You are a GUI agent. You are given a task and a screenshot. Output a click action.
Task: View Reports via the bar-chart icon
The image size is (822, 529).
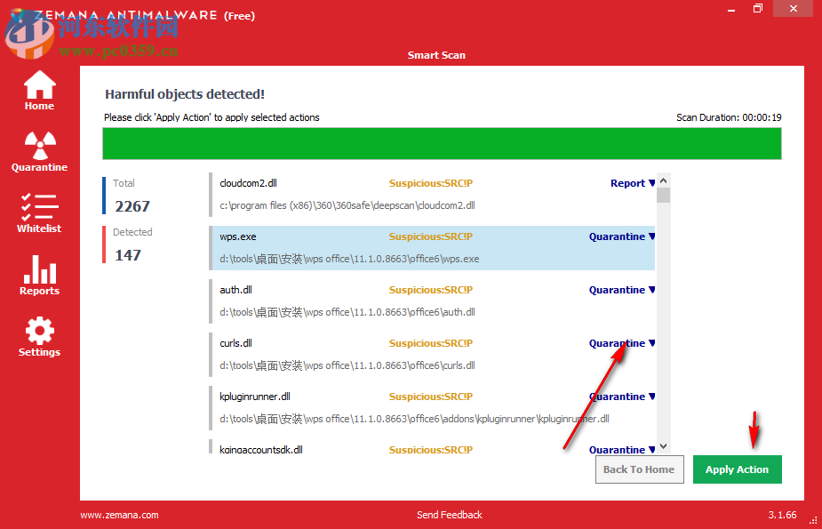38,273
